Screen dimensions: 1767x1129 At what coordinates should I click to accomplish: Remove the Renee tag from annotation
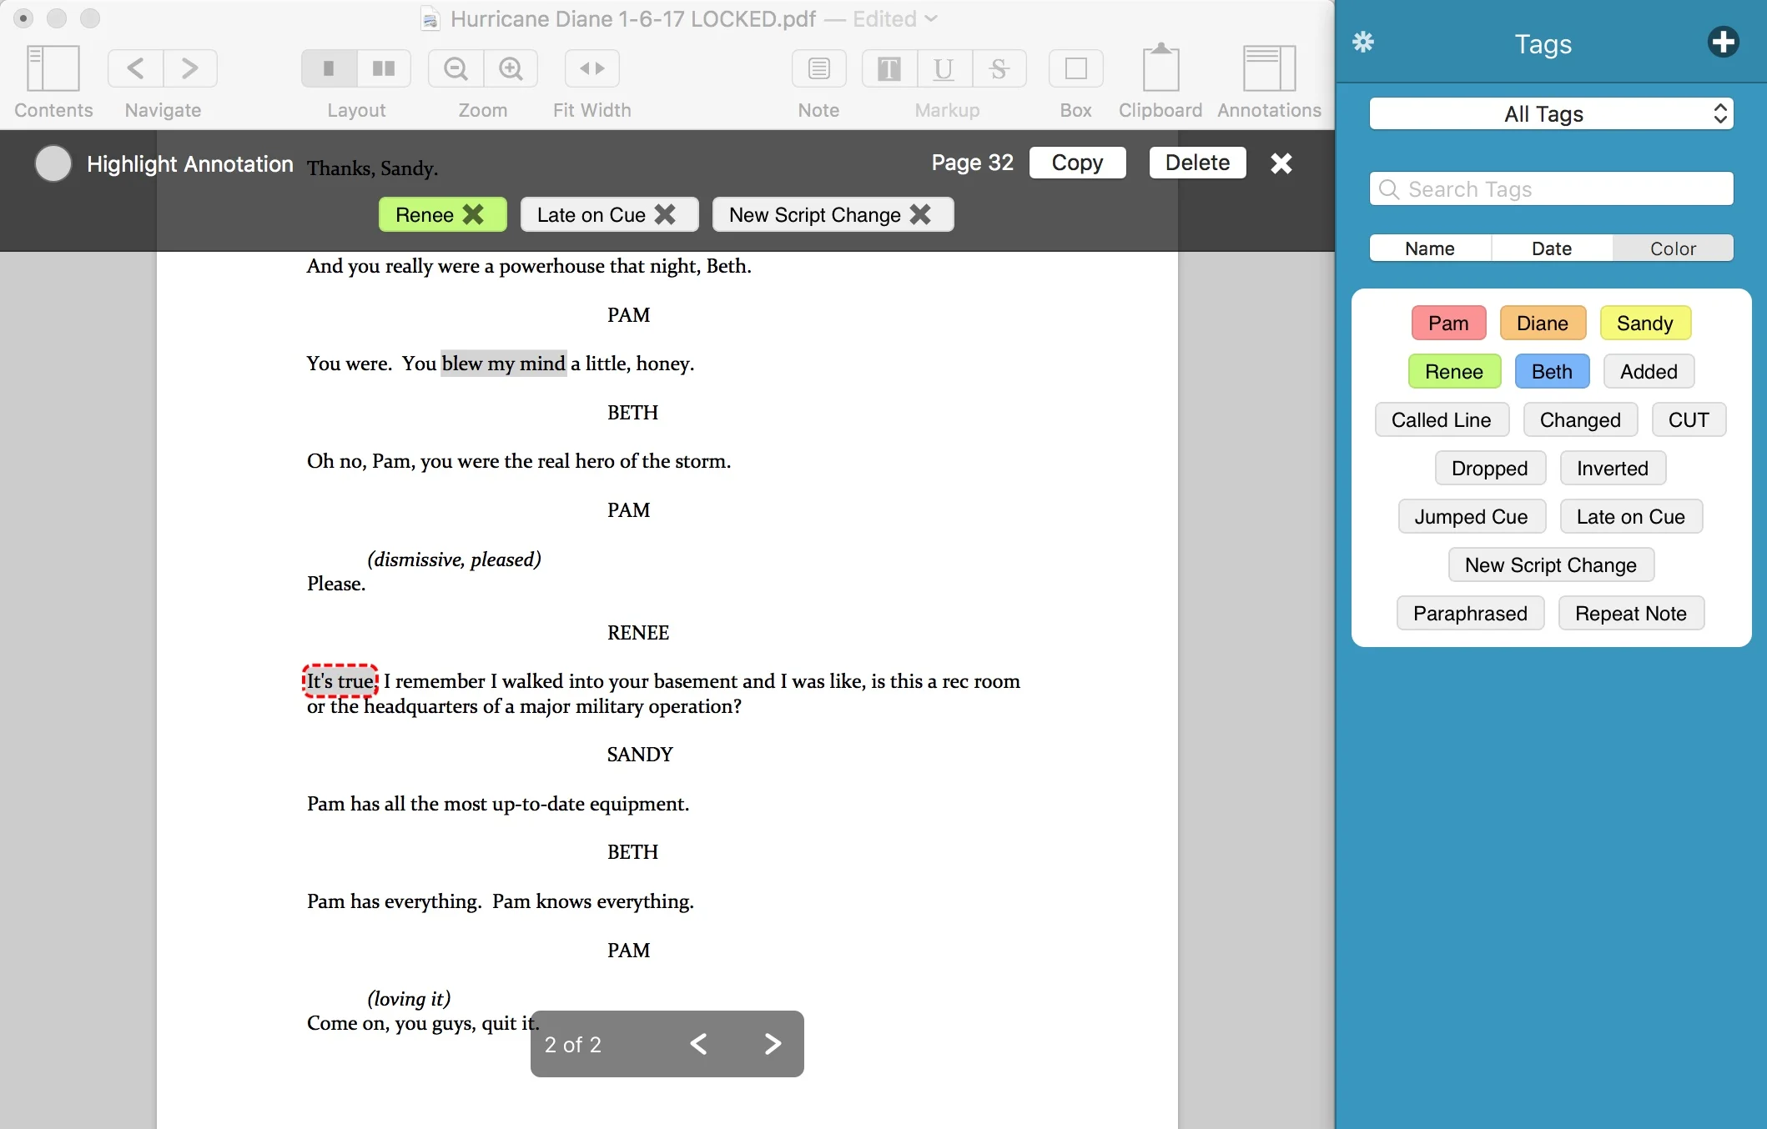(473, 215)
